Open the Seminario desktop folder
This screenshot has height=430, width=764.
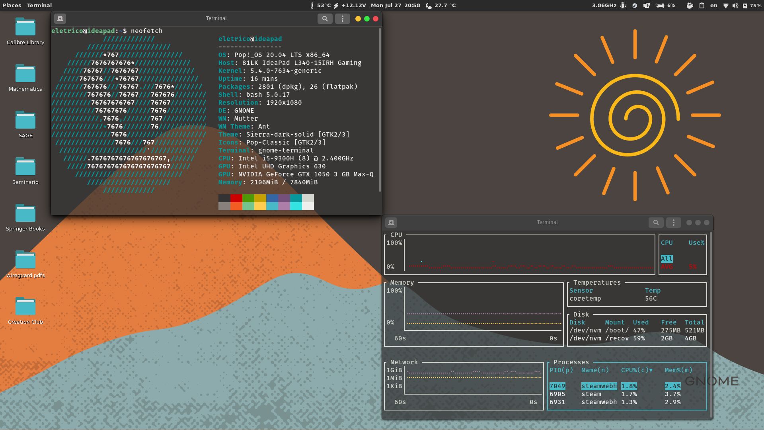[x=25, y=171]
